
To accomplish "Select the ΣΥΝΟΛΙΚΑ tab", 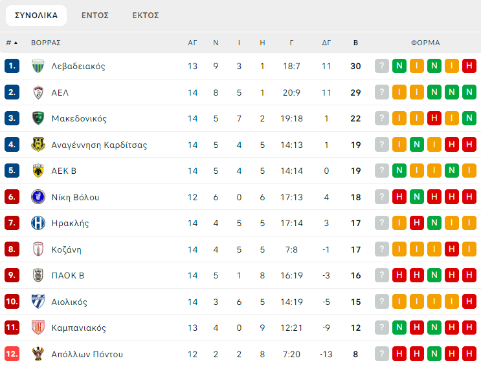I will (36, 15).
